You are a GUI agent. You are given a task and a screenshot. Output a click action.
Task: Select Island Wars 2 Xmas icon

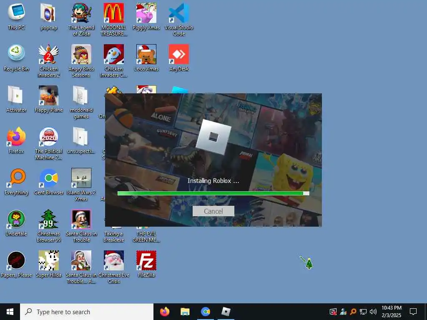click(81, 185)
